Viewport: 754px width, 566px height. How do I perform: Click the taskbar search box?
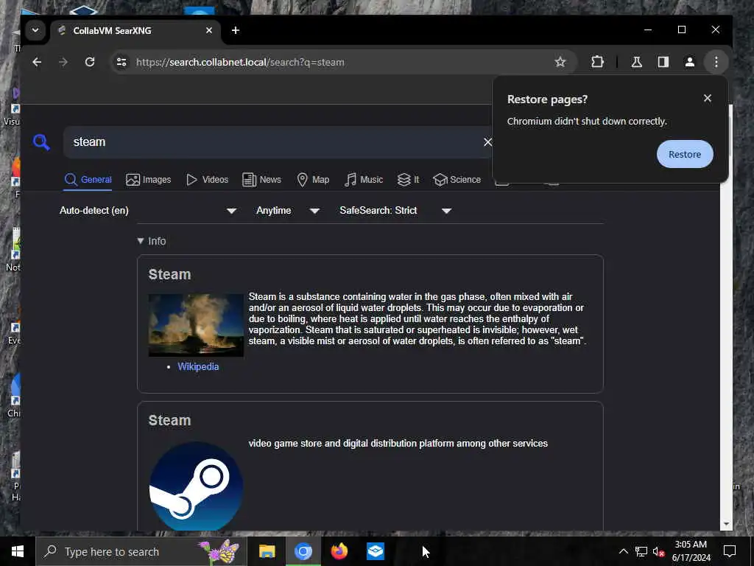(x=141, y=551)
